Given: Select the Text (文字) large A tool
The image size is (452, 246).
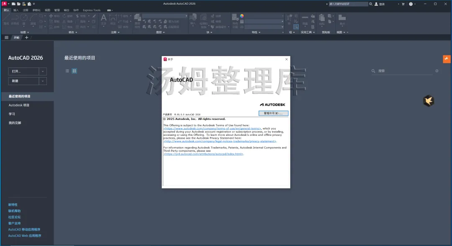Looking at the screenshot, I should coord(103,20).
